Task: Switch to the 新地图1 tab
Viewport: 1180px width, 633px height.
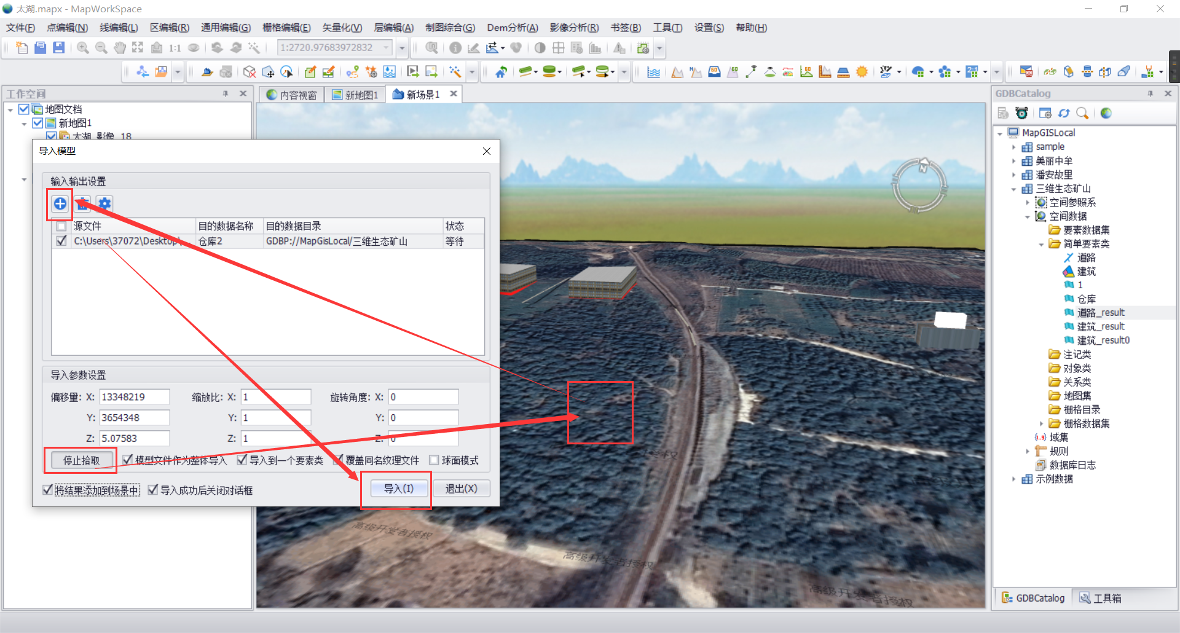Action: point(355,95)
